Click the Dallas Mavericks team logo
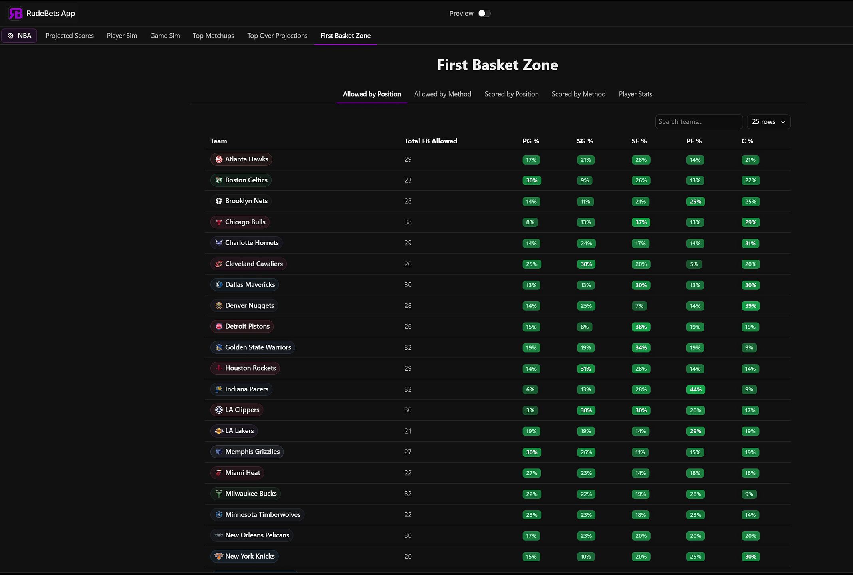 219,285
